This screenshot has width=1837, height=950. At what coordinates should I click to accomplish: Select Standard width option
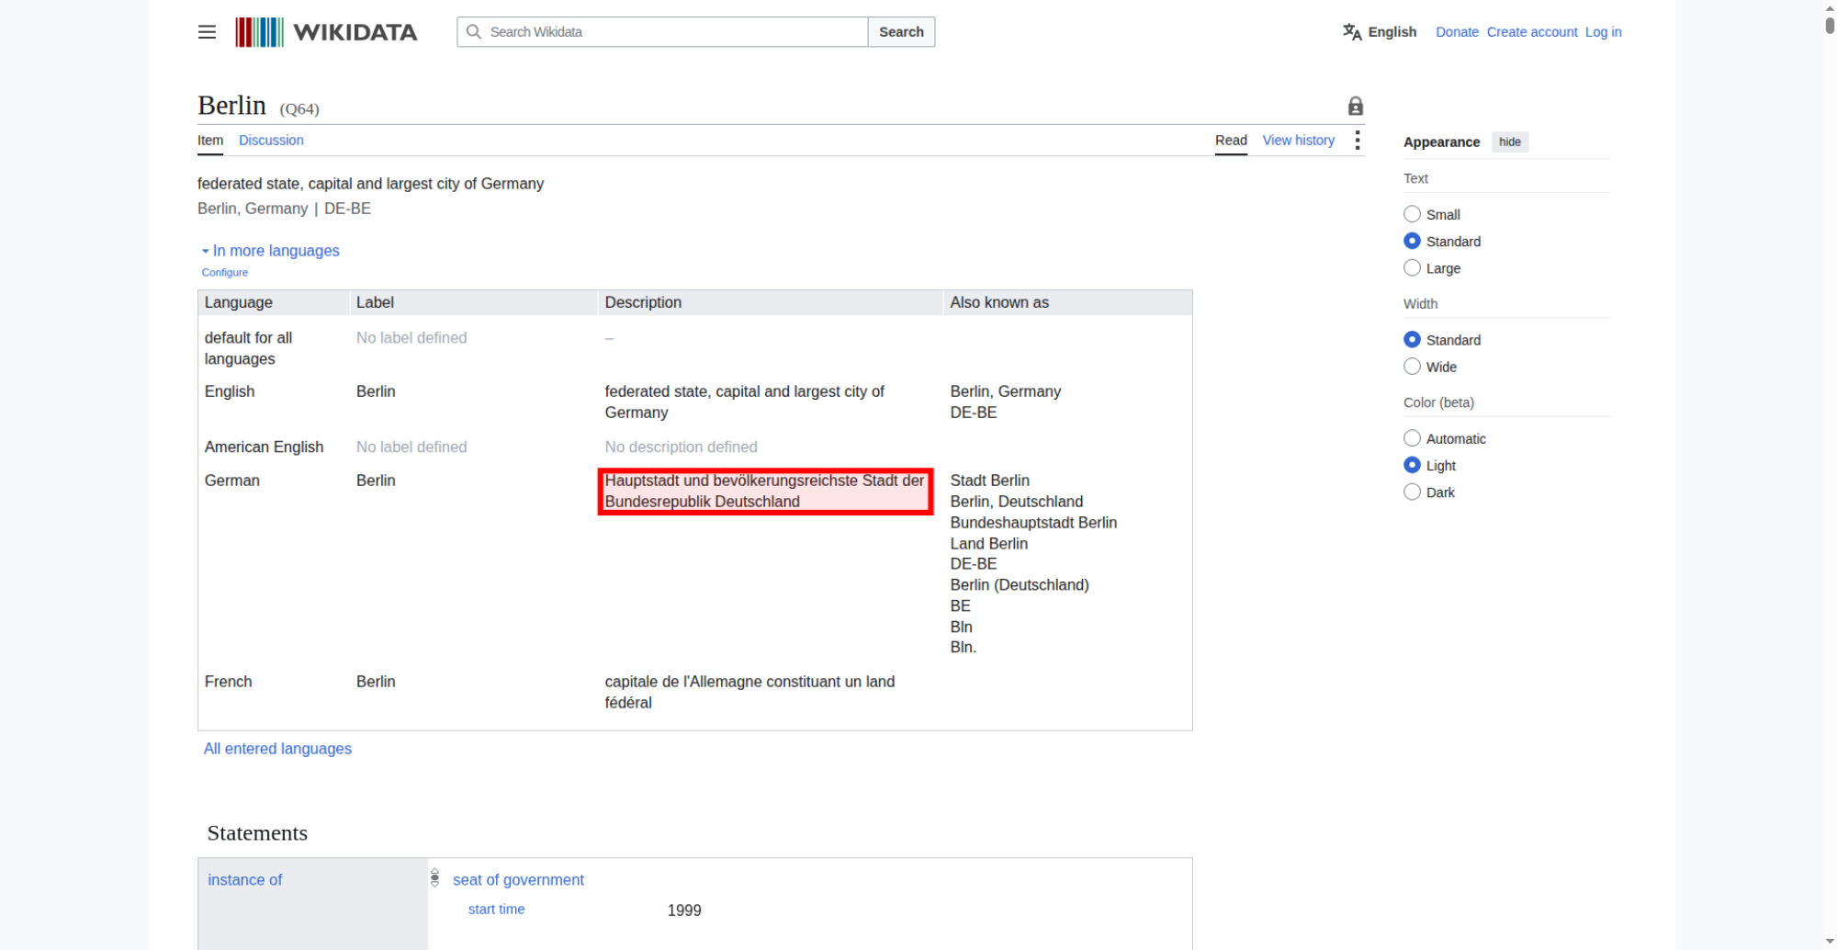pos(1412,339)
